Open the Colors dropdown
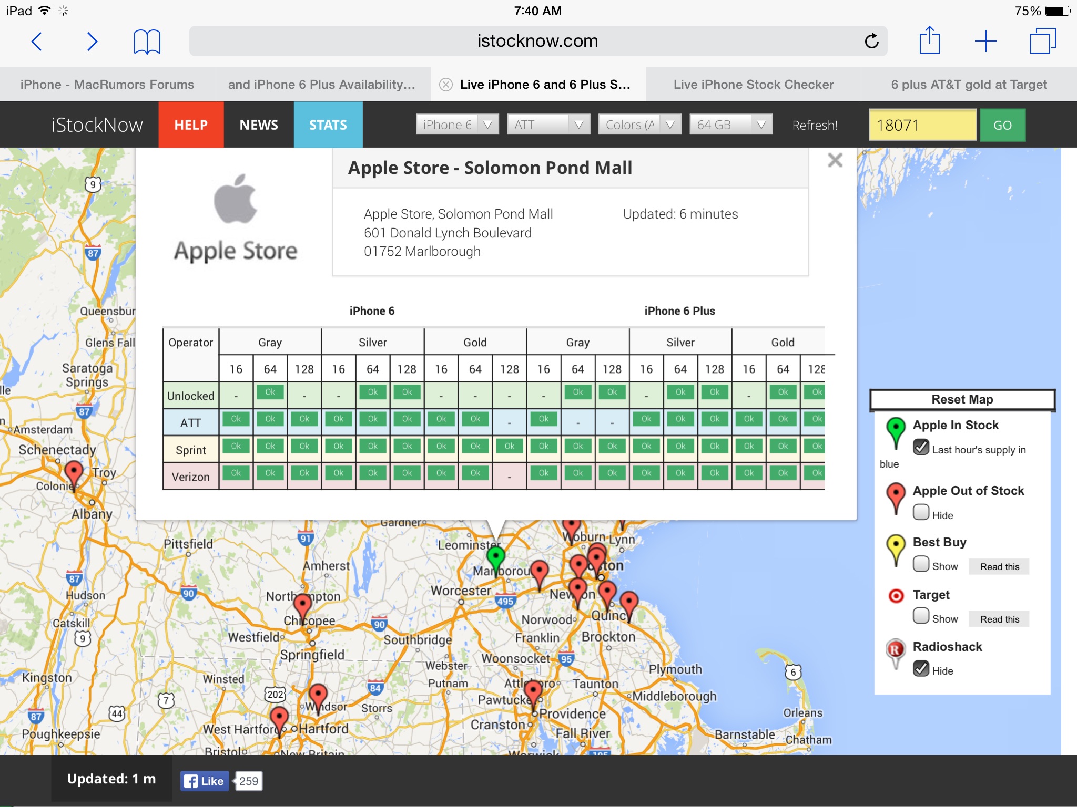This screenshot has height=807, width=1077. (x=639, y=125)
